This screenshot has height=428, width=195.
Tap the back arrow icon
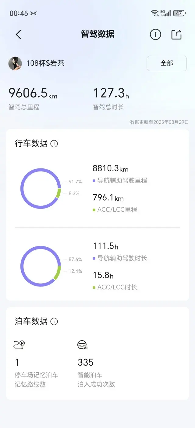pyautogui.click(x=18, y=35)
